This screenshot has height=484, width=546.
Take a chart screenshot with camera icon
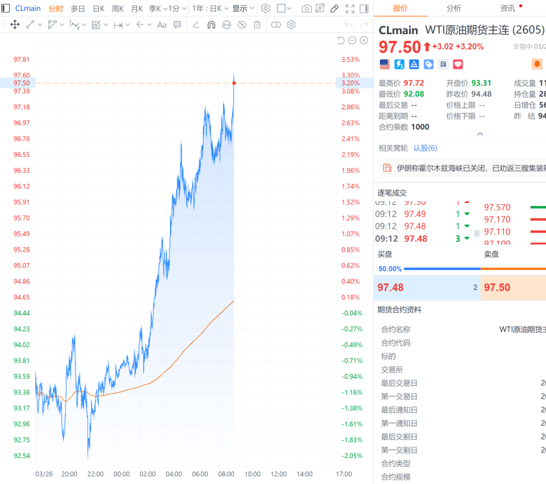pos(307,9)
